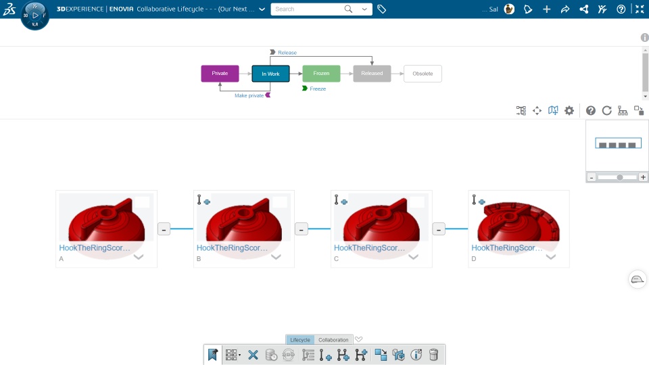Viewport: 649px width, 365px height.
Task: Toggle the pinned bookmark action bar icon
Action: [x=213, y=355]
